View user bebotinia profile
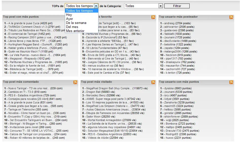This screenshot has width=240, height=144. [170, 45]
